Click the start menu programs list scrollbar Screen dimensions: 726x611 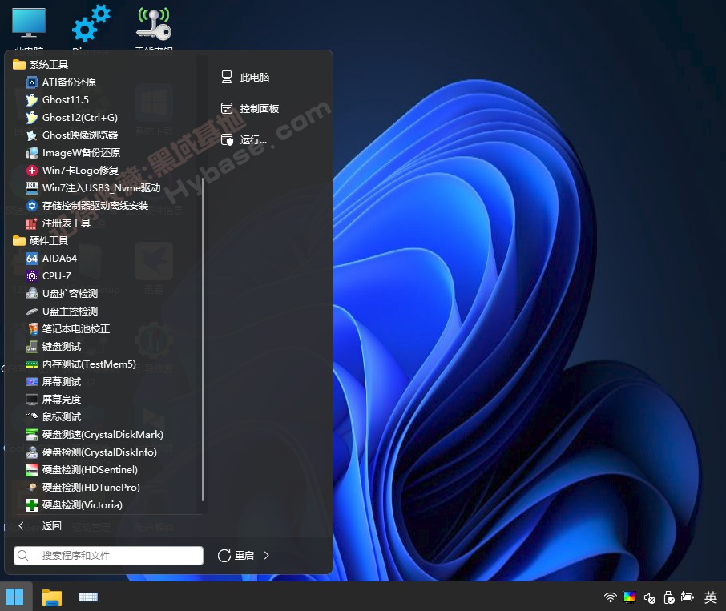click(203, 338)
